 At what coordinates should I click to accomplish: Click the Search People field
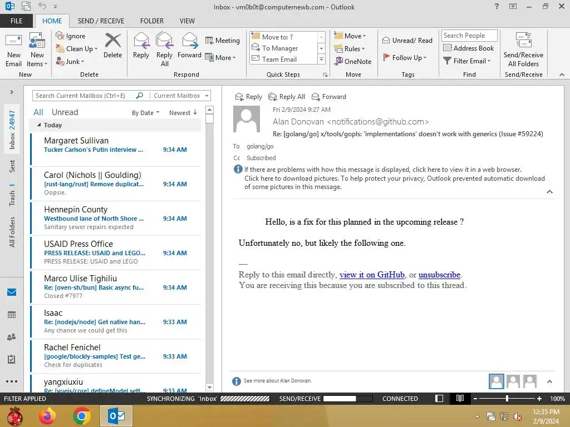pyautogui.click(x=469, y=35)
